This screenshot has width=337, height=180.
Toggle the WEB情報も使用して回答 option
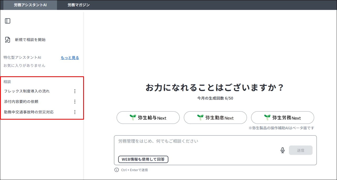[143, 159]
